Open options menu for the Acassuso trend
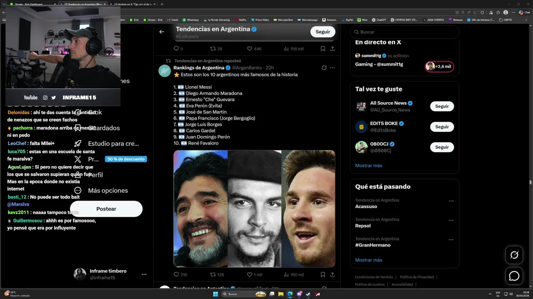The width and height of the screenshot is (533, 299). pos(451,201)
